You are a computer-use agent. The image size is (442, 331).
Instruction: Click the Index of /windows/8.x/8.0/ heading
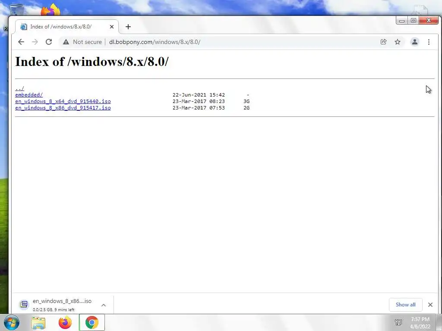tap(92, 61)
